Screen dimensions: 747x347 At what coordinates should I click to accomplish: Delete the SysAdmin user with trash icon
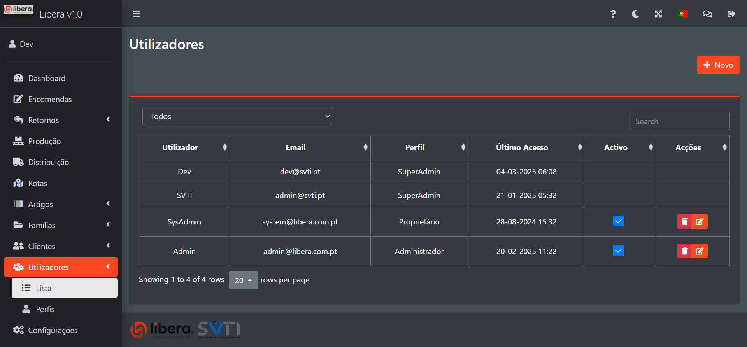click(685, 222)
